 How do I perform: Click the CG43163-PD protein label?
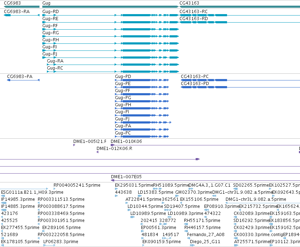click(195, 84)
